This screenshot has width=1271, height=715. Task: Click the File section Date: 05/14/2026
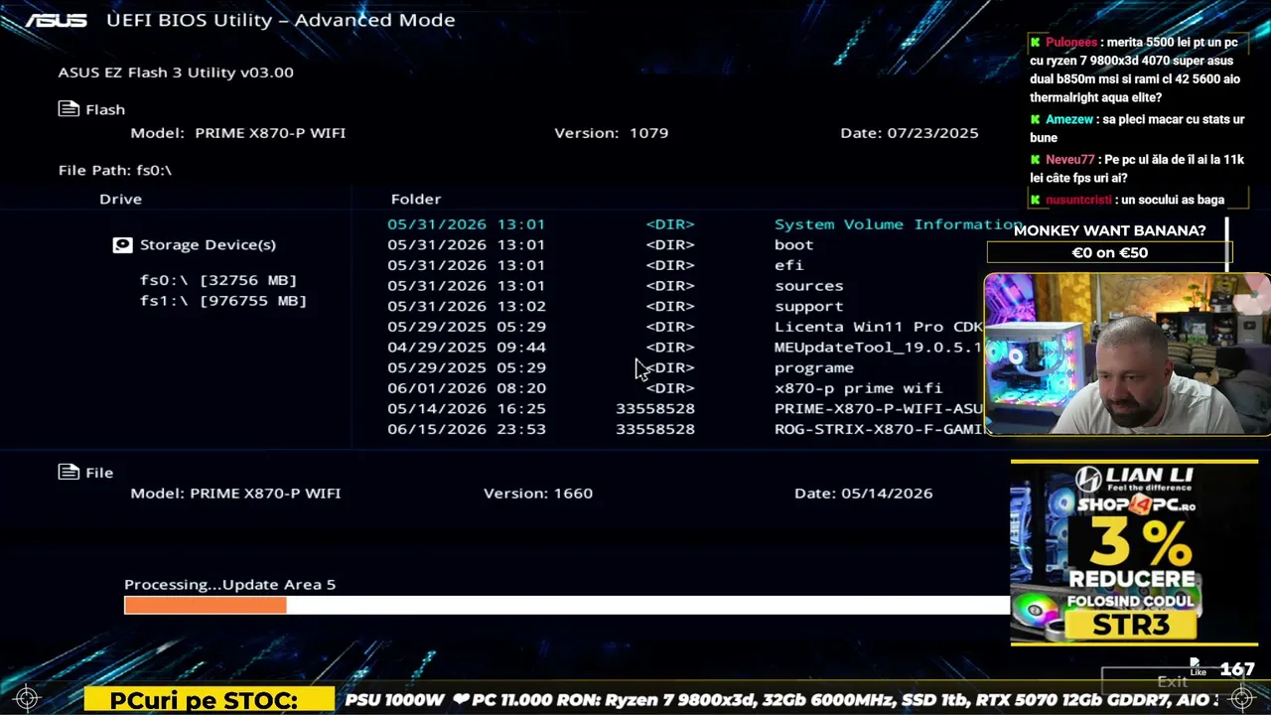coord(864,494)
